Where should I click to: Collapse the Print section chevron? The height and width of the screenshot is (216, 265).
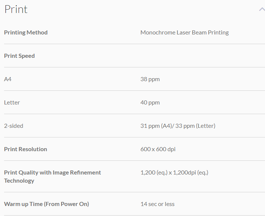coord(262,10)
